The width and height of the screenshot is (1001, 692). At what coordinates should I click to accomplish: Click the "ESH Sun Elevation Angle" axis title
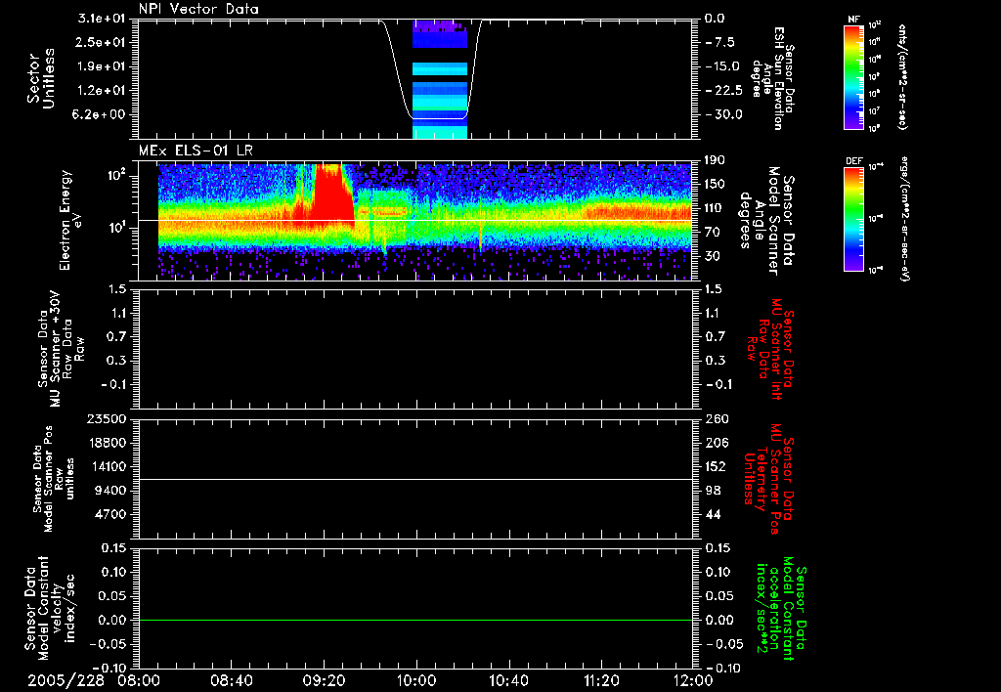coord(772,78)
